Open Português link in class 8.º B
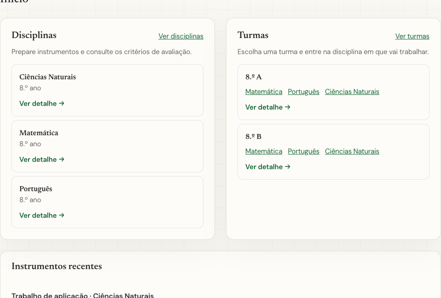This screenshot has height=298, width=441. [x=304, y=151]
